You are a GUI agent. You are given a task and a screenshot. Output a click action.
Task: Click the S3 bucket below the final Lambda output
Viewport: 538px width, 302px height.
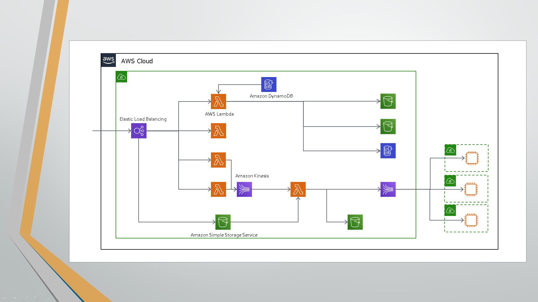click(x=355, y=222)
